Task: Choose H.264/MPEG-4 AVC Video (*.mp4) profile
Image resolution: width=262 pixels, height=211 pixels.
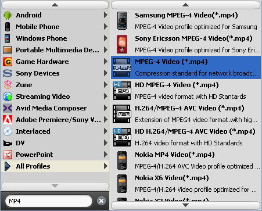Action: (x=186, y=114)
